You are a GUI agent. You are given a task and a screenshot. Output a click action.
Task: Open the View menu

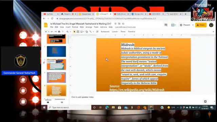point(62,27)
